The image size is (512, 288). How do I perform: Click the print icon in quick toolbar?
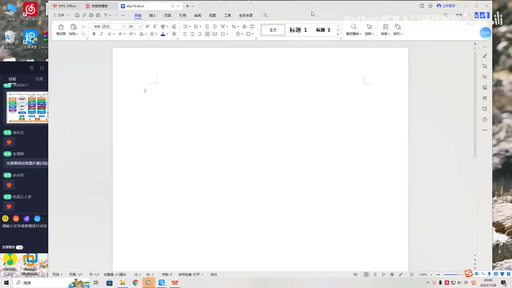(91, 15)
